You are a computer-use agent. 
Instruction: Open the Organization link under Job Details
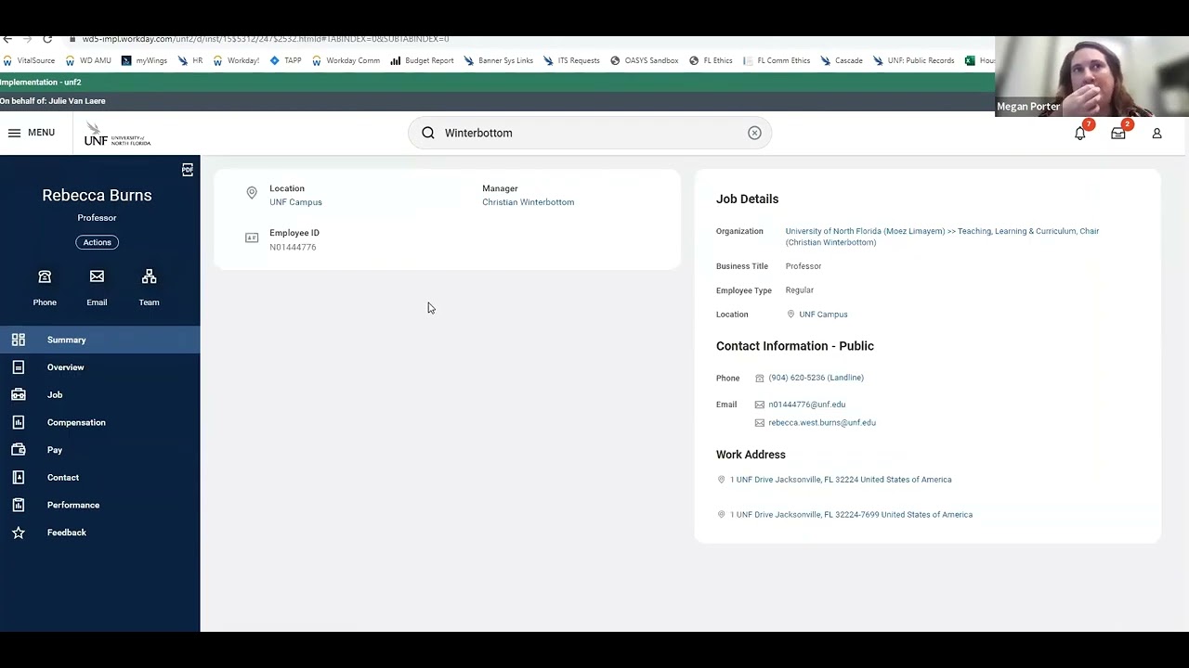942,237
